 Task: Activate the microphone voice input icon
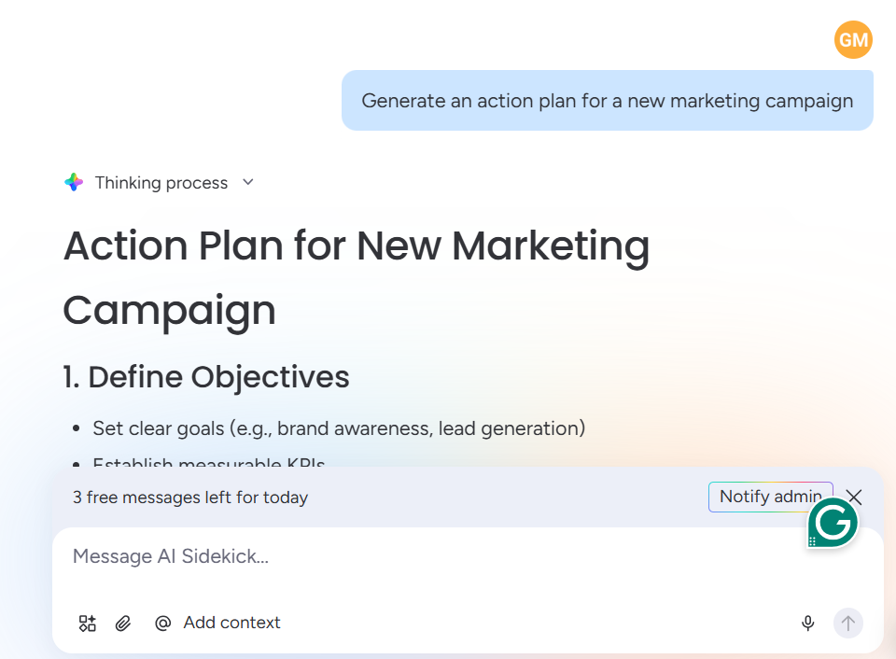808,624
